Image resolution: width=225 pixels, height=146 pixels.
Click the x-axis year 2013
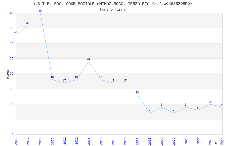pos(89,141)
